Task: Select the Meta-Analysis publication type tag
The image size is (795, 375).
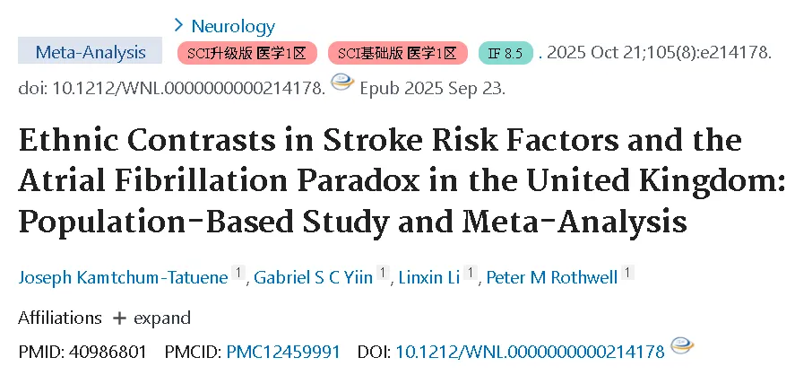Action: (91, 52)
